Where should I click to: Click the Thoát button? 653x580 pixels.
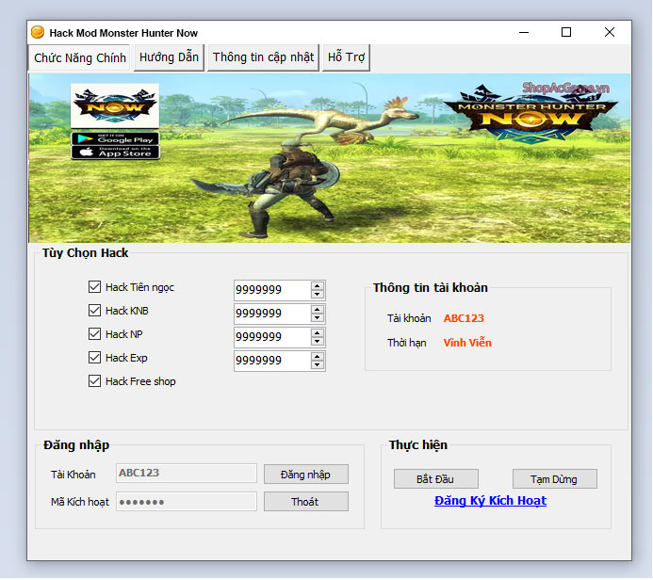pyautogui.click(x=306, y=502)
